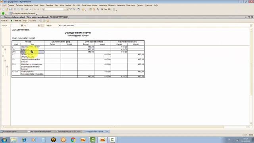Viewport: 254px width, 143px height.
Task: Open the end date calendar picker
Action: pyautogui.click(x=39, y=25)
